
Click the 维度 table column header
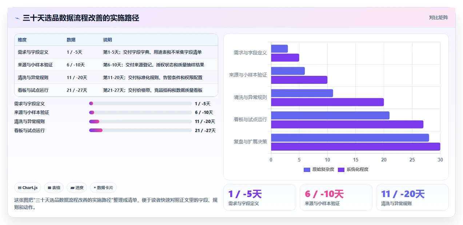coord(22,40)
